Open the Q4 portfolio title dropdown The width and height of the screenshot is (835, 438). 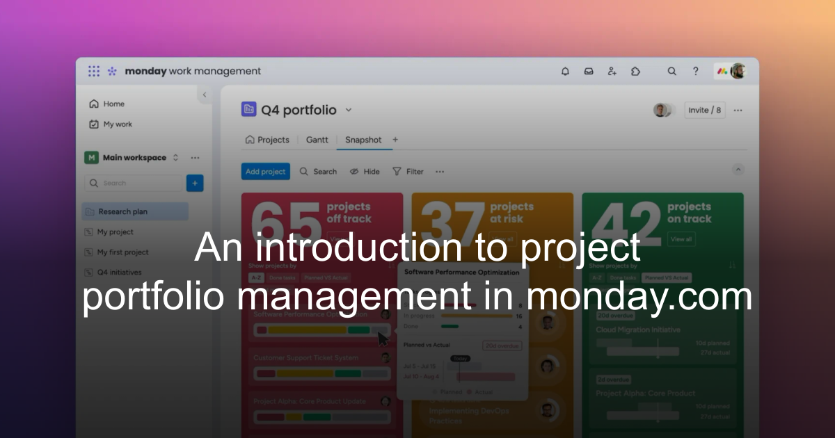tap(348, 110)
